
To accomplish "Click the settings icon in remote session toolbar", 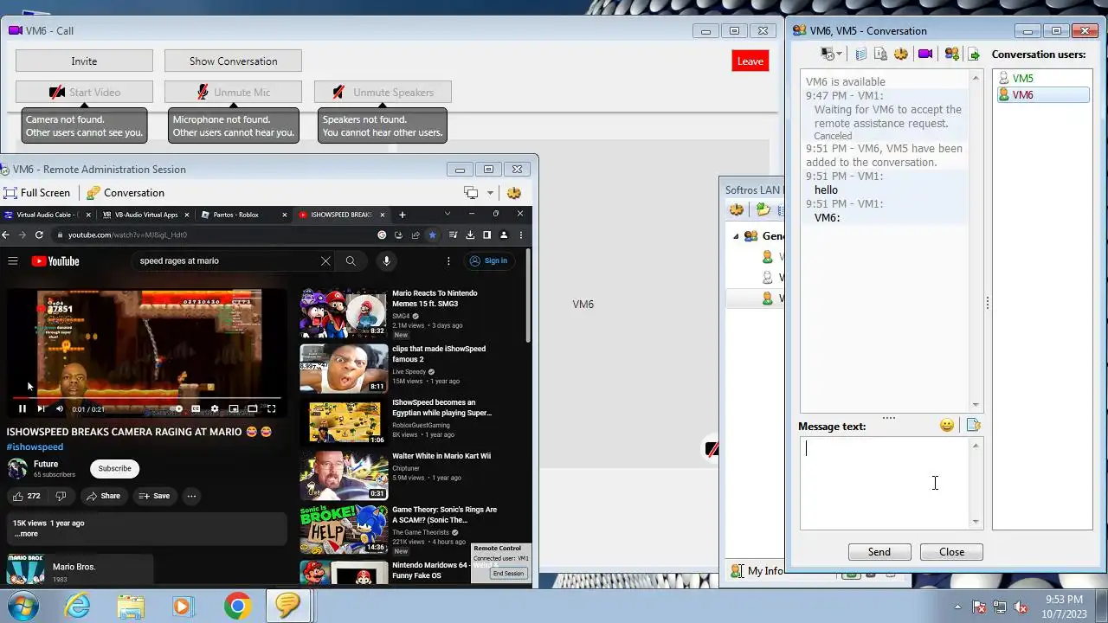I will (514, 193).
